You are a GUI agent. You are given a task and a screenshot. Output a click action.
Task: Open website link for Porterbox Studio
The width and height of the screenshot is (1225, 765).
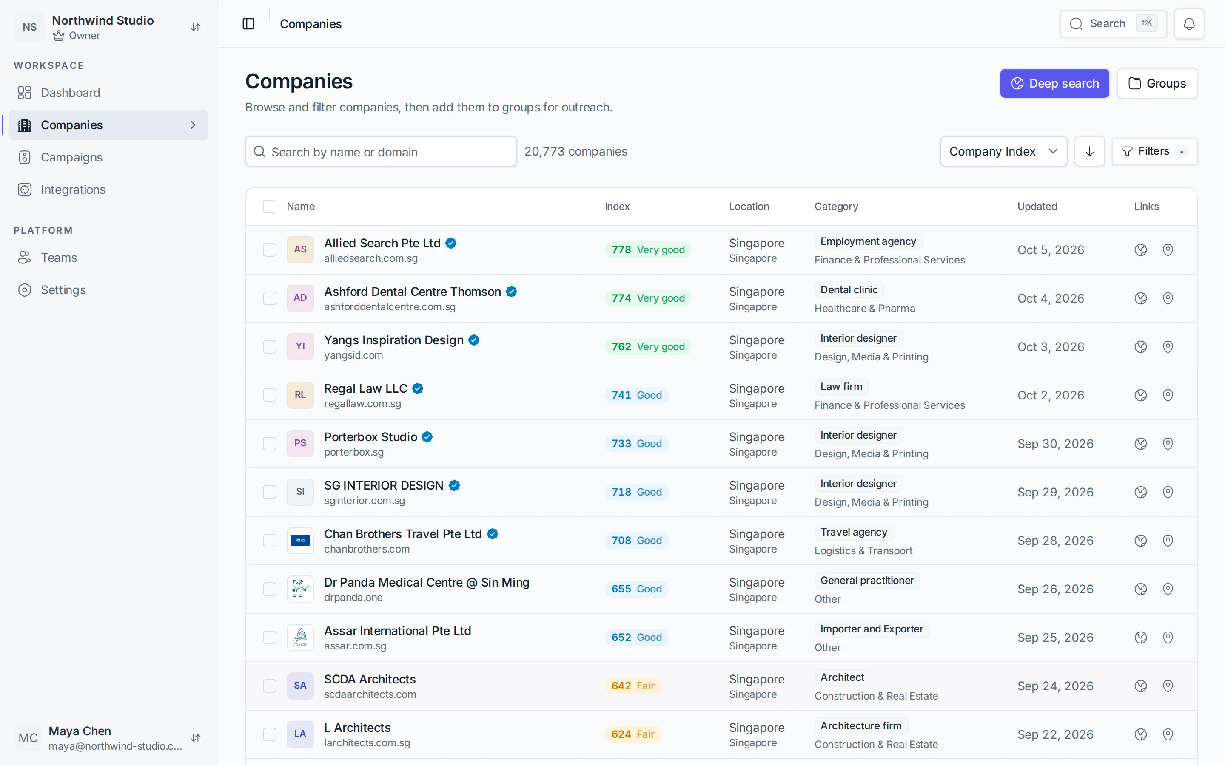coord(1140,444)
